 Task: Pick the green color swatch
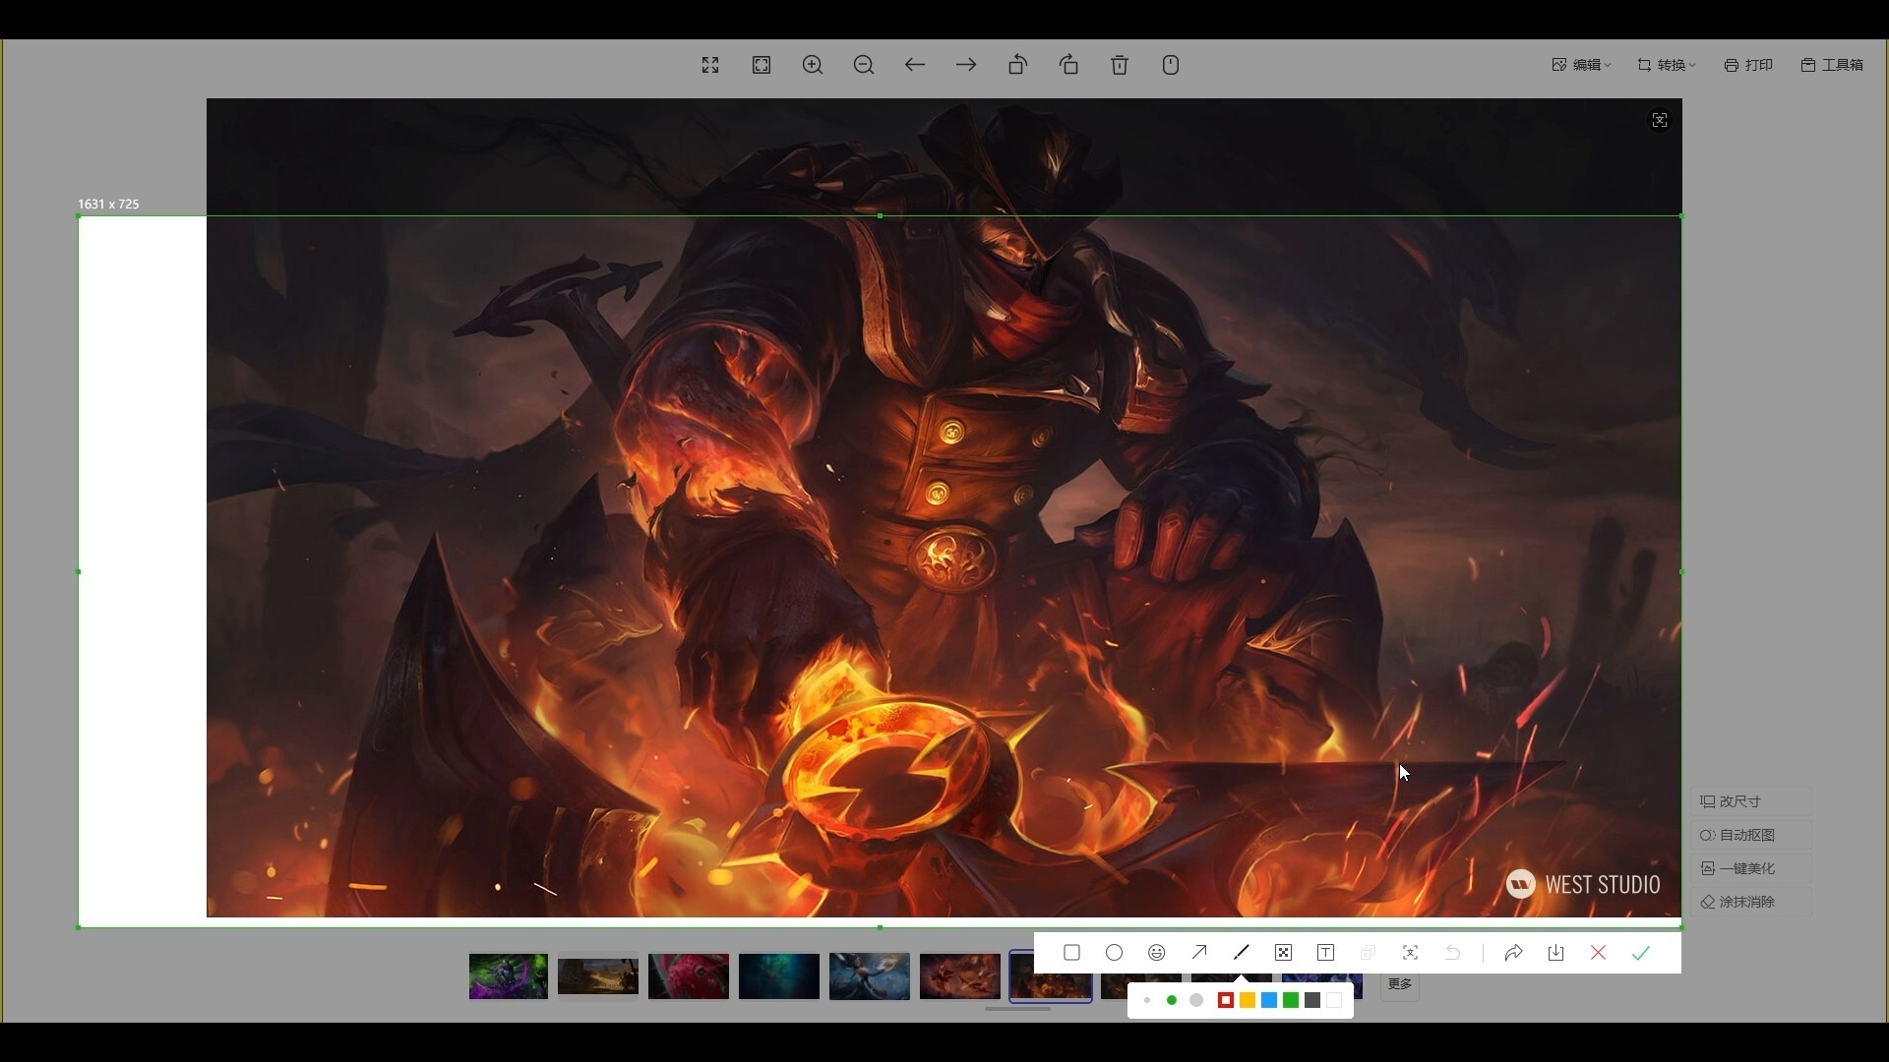pos(1291,1000)
